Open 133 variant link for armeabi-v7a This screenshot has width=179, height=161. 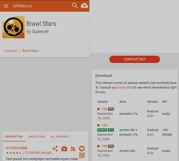104,109
